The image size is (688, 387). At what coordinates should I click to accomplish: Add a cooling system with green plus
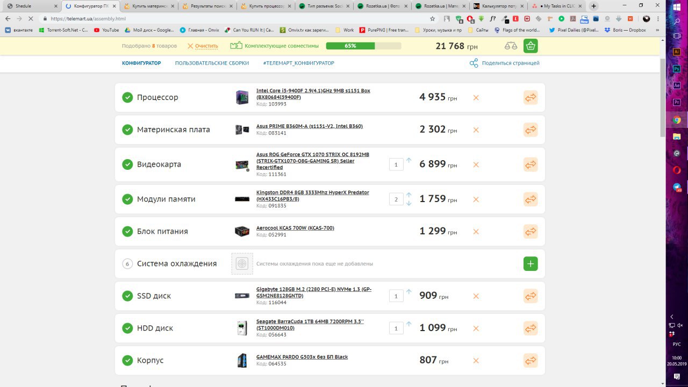(531, 264)
